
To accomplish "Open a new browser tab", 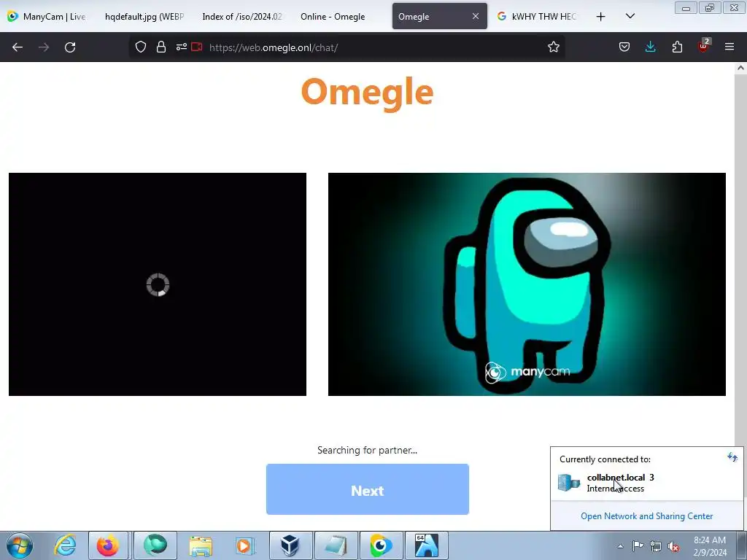I will (601, 17).
